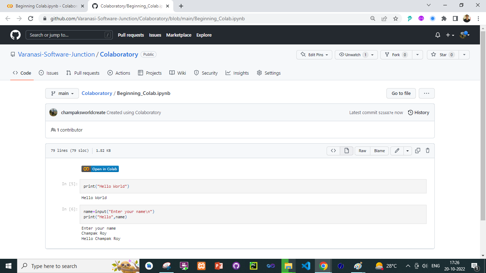486x273 pixels.
Task: Click the Edit Pins button
Action: point(315,55)
